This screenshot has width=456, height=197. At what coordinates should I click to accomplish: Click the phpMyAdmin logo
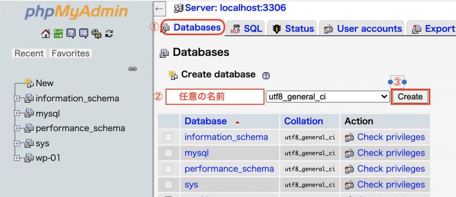click(x=76, y=12)
